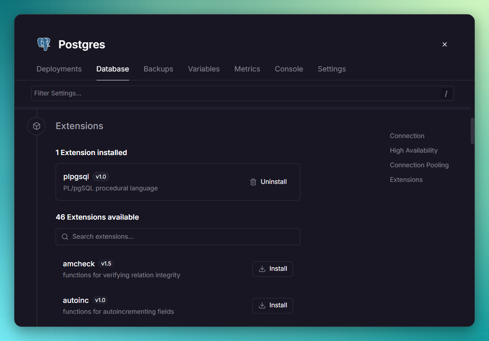Install the autoinc extension
The width and height of the screenshot is (489, 341).
pyautogui.click(x=273, y=305)
